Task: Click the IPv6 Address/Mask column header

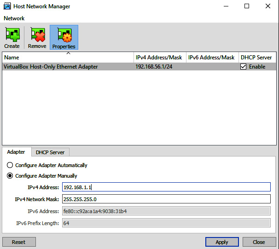Action: pyautogui.click(x=212, y=58)
